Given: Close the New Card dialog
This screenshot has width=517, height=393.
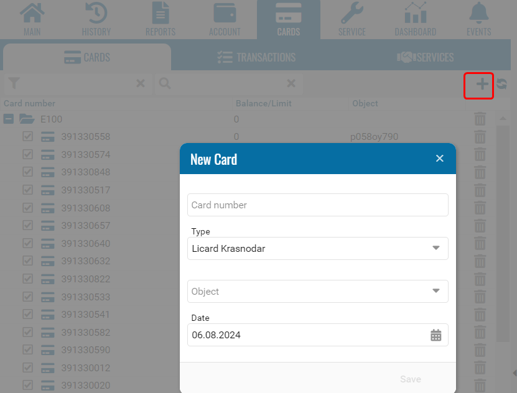Looking at the screenshot, I should coord(440,159).
